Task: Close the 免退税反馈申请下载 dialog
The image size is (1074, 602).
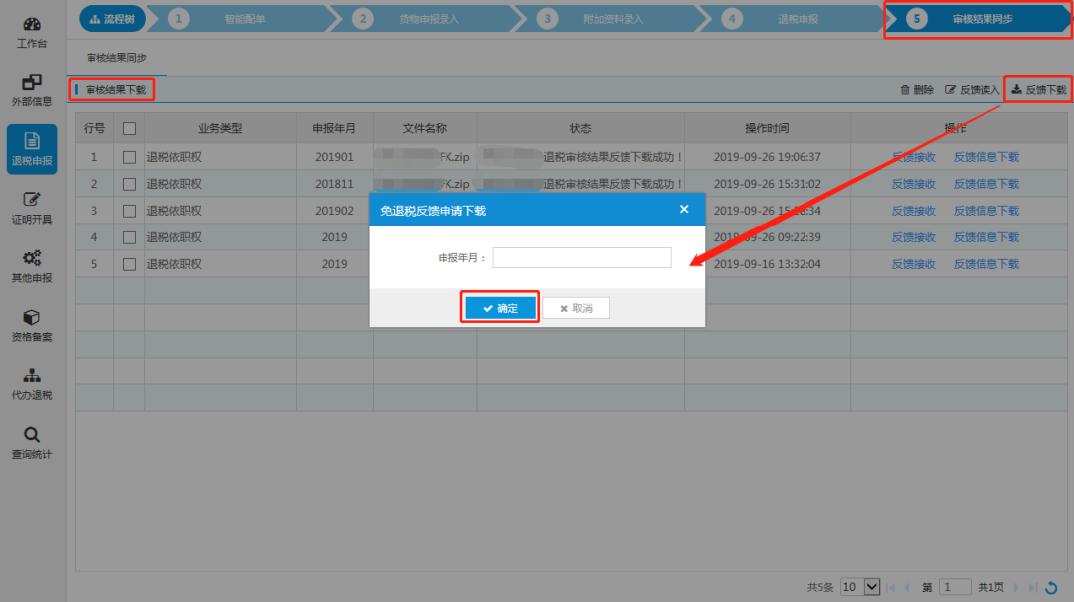Action: click(x=684, y=210)
